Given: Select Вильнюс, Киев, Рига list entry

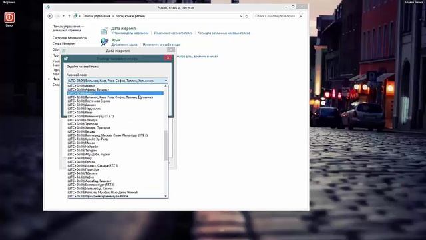Looking at the screenshot, I should 115,97.
